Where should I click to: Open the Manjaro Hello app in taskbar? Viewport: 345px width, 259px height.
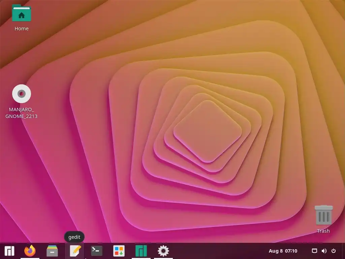[141, 251]
